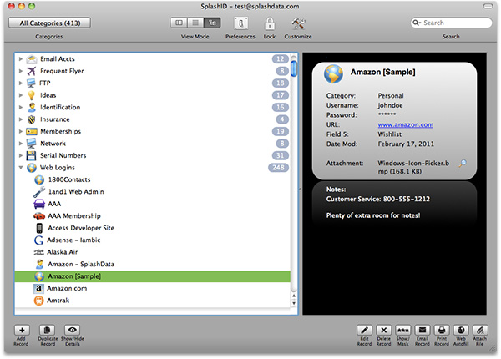The width and height of the screenshot is (501, 359).
Task: Click the Email Record envelope button
Action: coord(422,330)
